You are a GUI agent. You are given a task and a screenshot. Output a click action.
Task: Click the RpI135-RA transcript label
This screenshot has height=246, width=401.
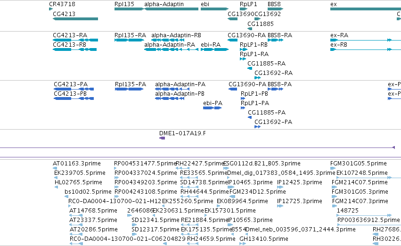click(131, 35)
